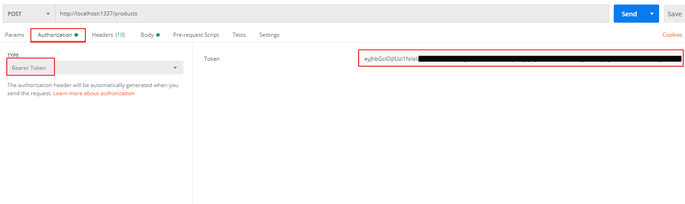Expand the Send options arrow
This screenshot has height=204, width=685.
coord(651,14)
